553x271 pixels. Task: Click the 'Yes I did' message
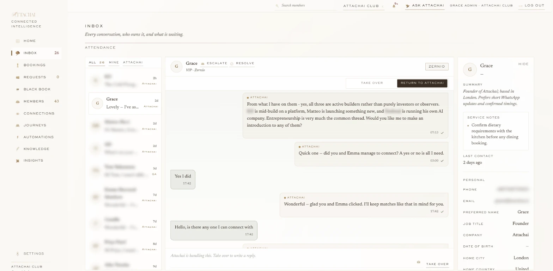(183, 179)
